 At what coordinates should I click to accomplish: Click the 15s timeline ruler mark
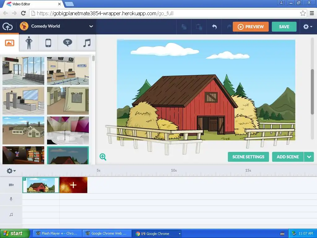[x=248, y=170]
